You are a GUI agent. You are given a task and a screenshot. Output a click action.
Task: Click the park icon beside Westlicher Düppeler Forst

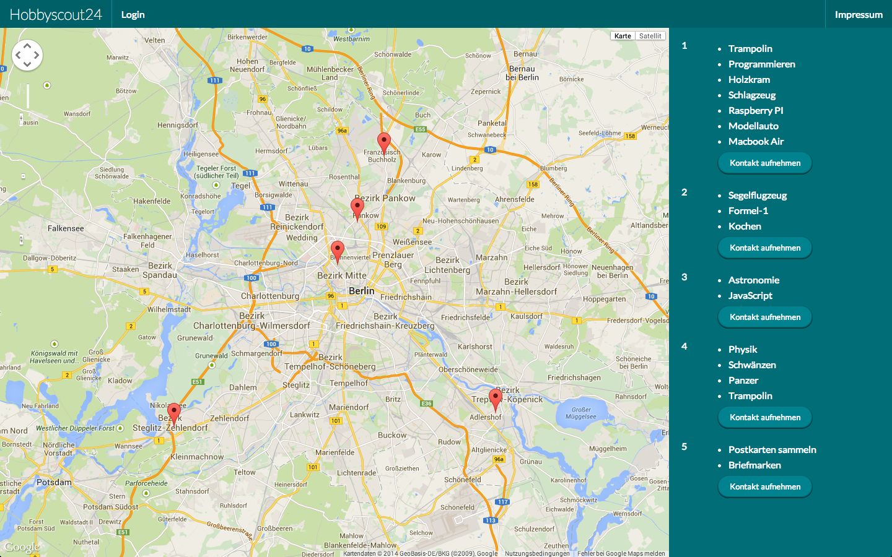pyautogui.click(x=120, y=428)
